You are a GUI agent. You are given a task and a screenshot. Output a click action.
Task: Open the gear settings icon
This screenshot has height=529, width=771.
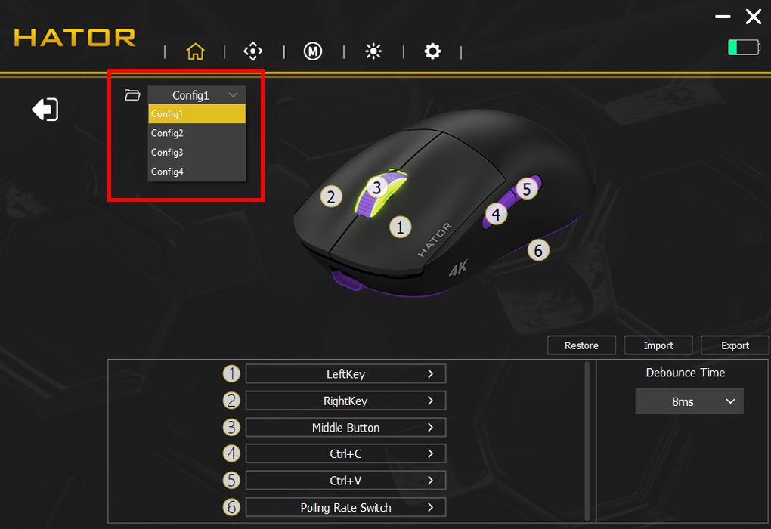click(432, 51)
